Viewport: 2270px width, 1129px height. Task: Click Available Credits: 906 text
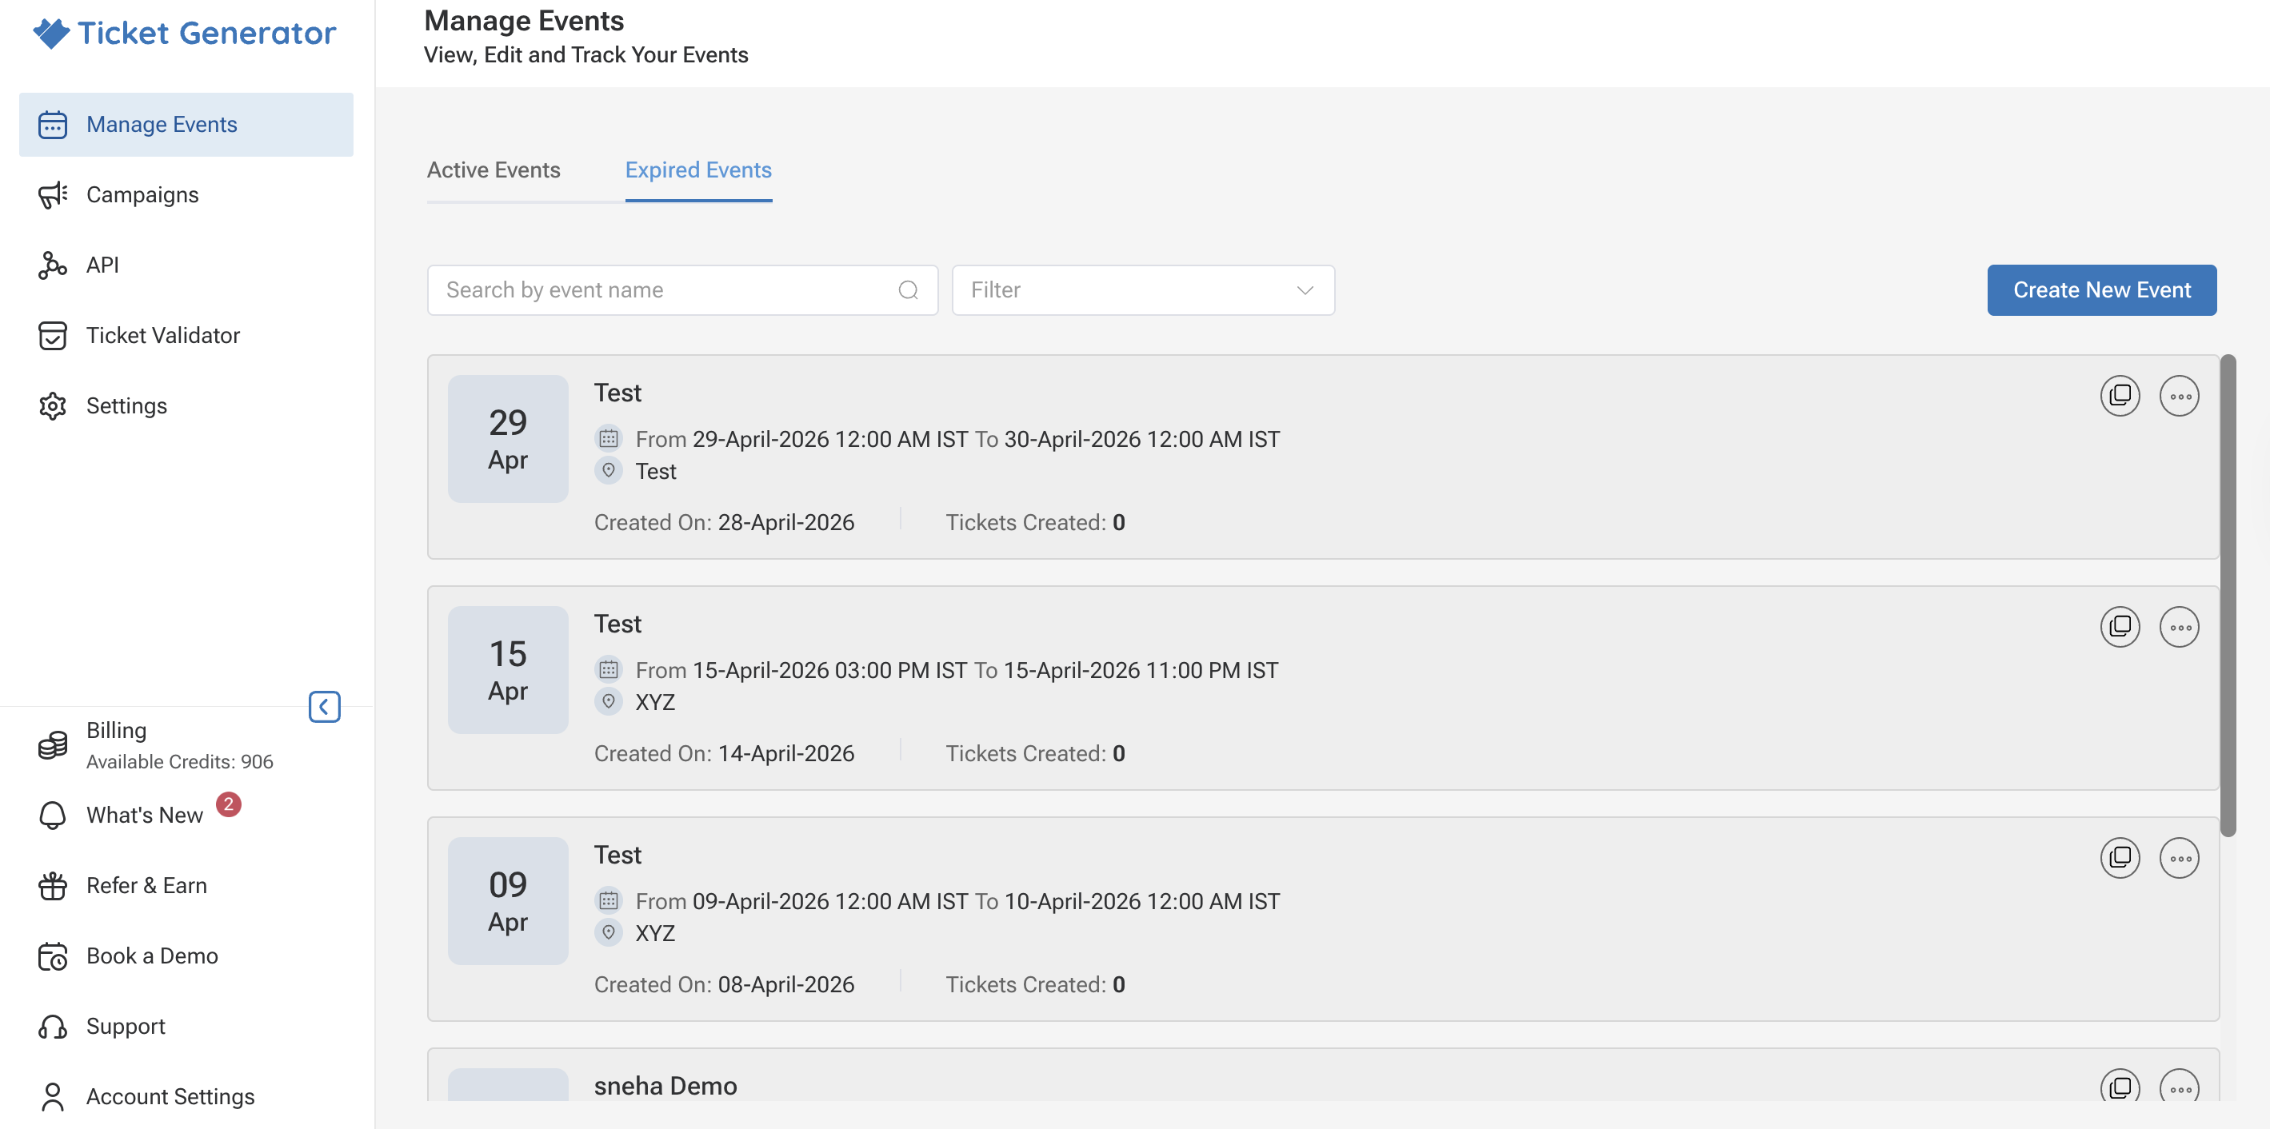coord(180,762)
